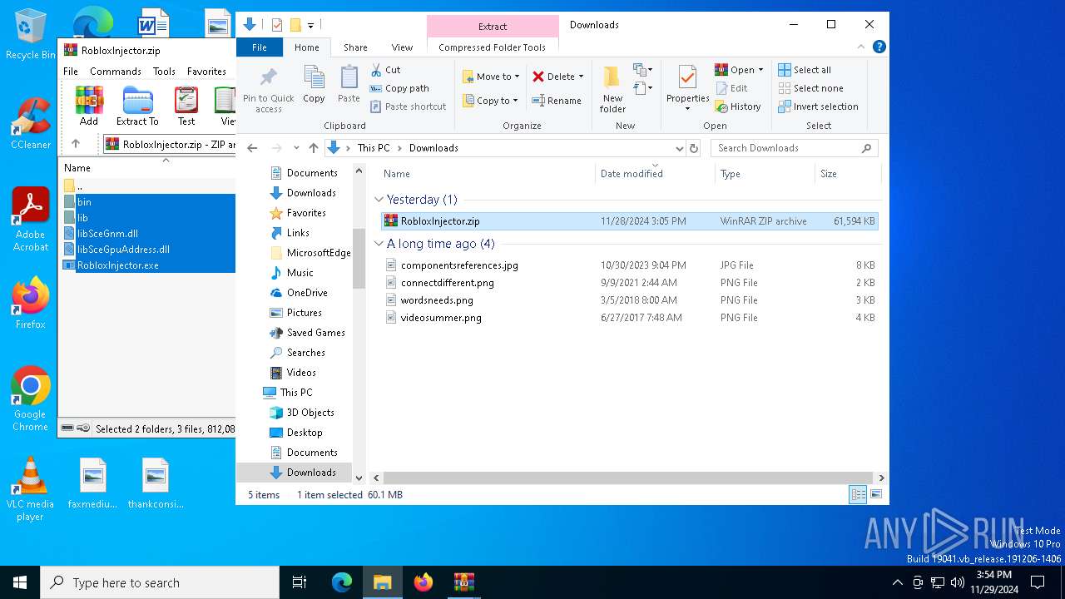The height and width of the screenshot is (599, 1065).
Task: Open the Windows Start menu
Action: tap(20, 582)
